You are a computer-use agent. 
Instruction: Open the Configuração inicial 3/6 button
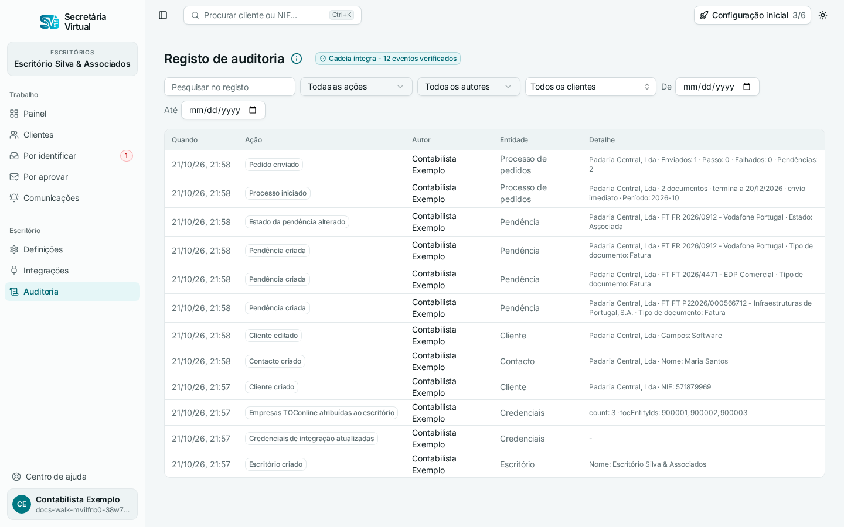click(x=753, y=15)
